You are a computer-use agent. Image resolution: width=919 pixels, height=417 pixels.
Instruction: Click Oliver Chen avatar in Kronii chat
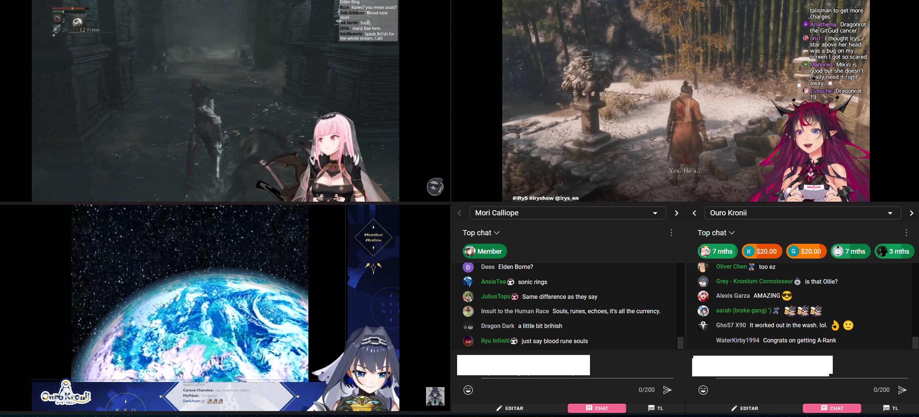703,267
